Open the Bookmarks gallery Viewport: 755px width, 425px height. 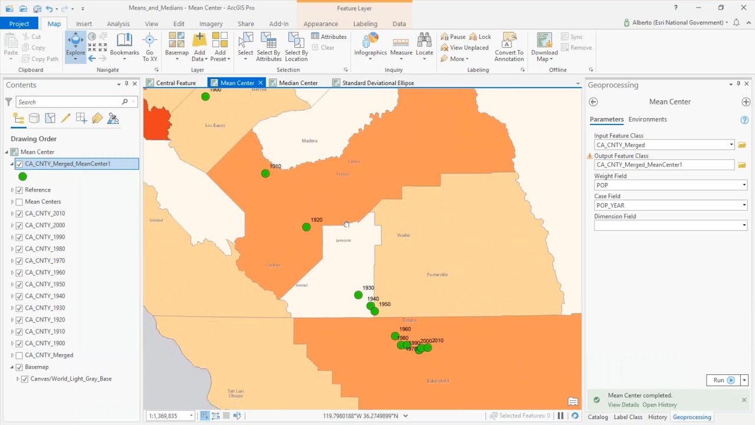point(124,46)
